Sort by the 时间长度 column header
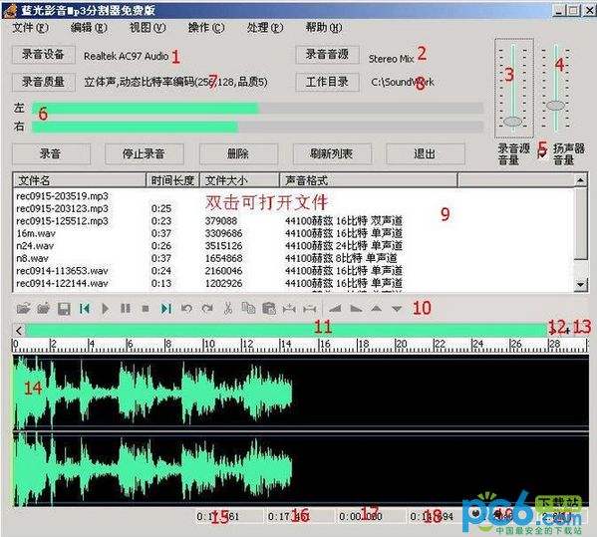This screenshot has height=537, width=597. [x=173, y=180]
